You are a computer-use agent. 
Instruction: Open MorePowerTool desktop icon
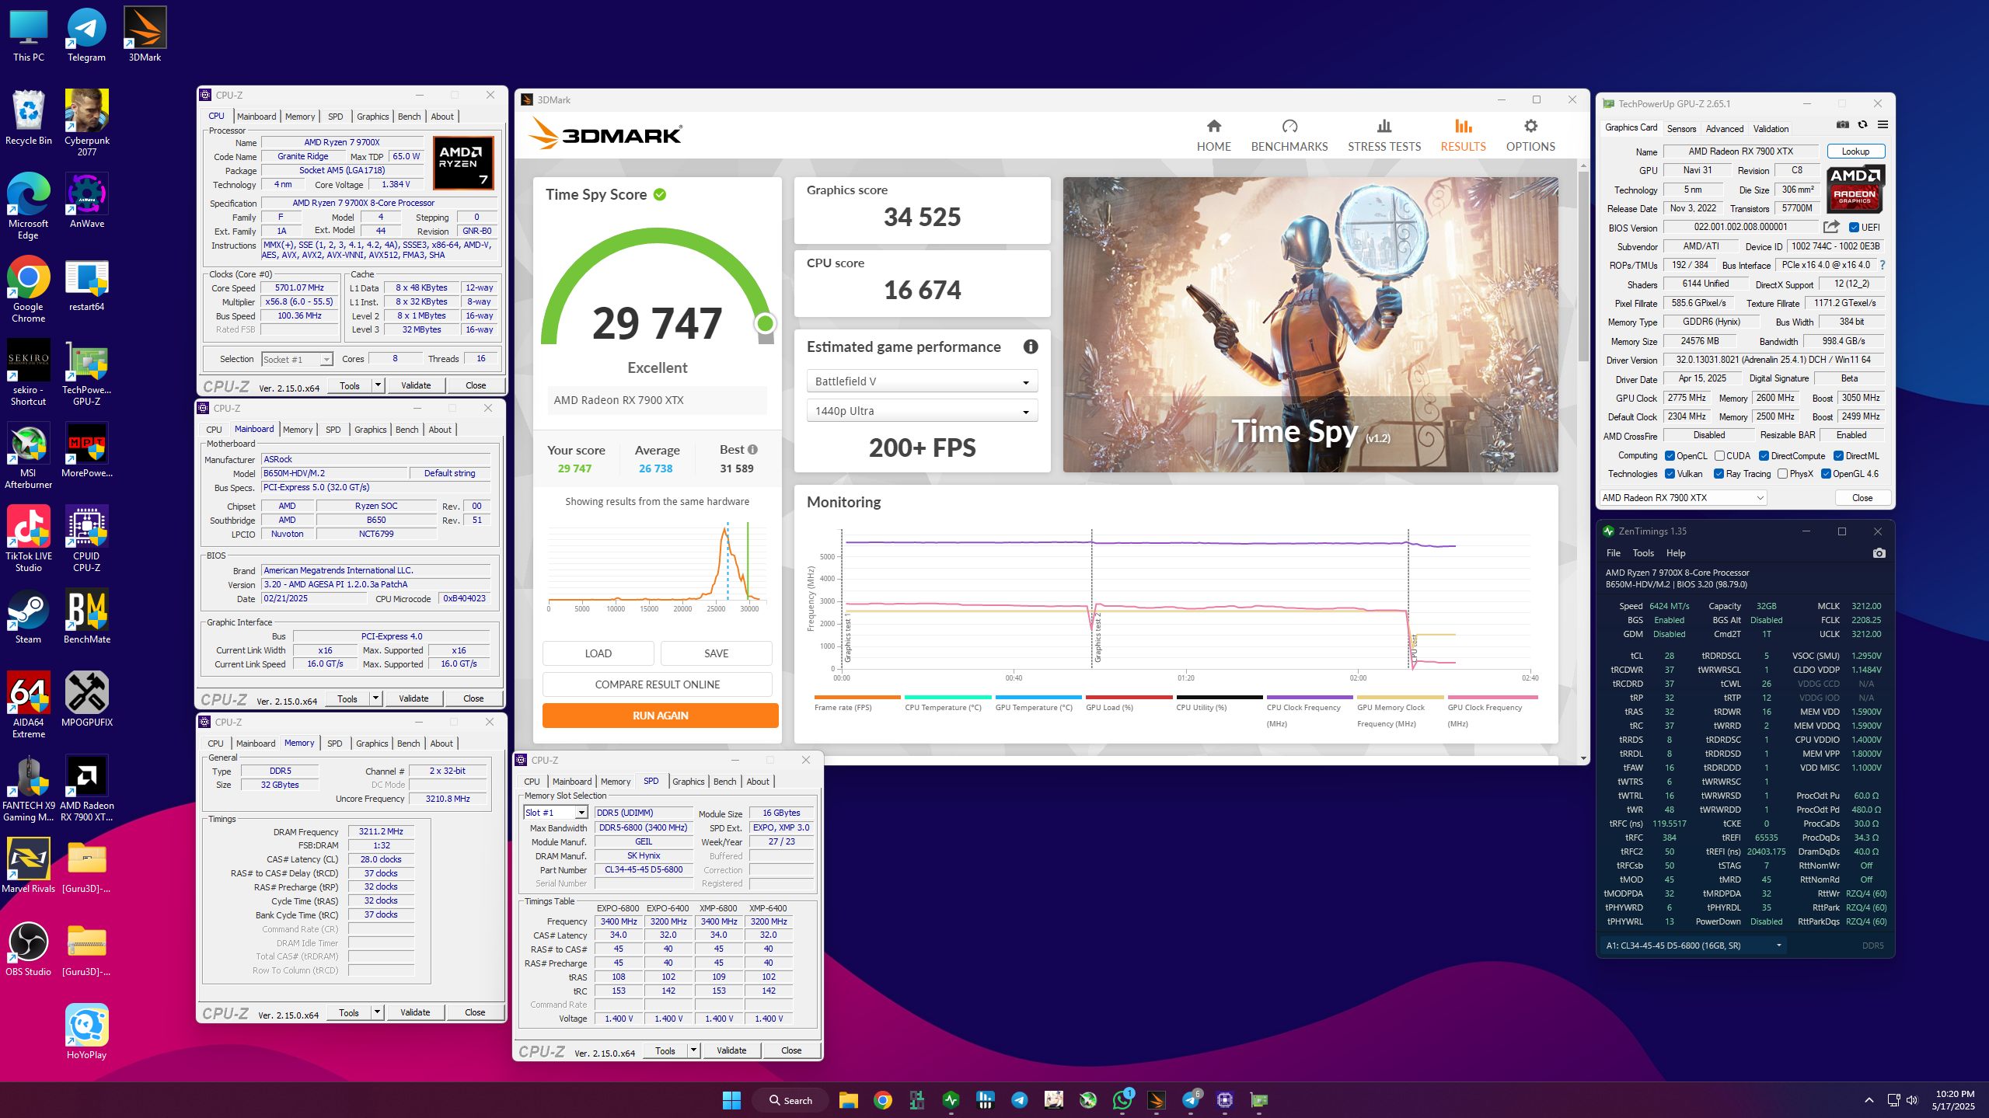coord(86,450)
